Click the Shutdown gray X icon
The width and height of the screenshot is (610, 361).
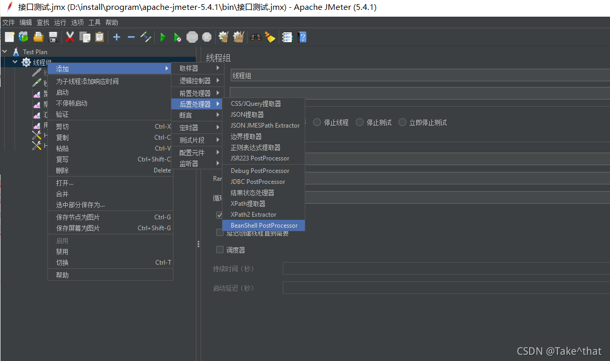[207, 38]
